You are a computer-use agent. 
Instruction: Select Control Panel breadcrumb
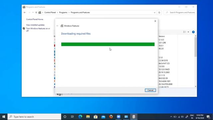tap(50, 13)
